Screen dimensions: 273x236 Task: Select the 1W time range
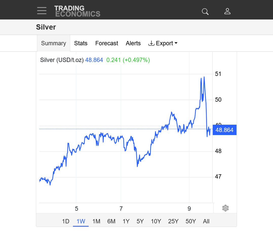coord(81,221)
